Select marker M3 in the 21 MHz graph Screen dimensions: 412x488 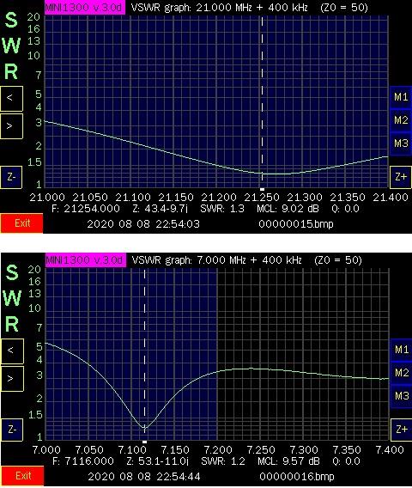click(401, 143)
